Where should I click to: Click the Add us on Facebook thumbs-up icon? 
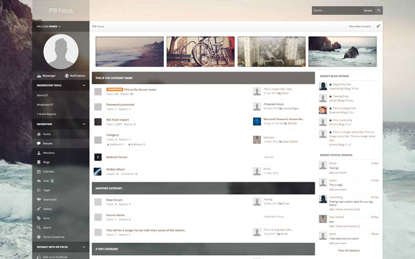point(39,257)
